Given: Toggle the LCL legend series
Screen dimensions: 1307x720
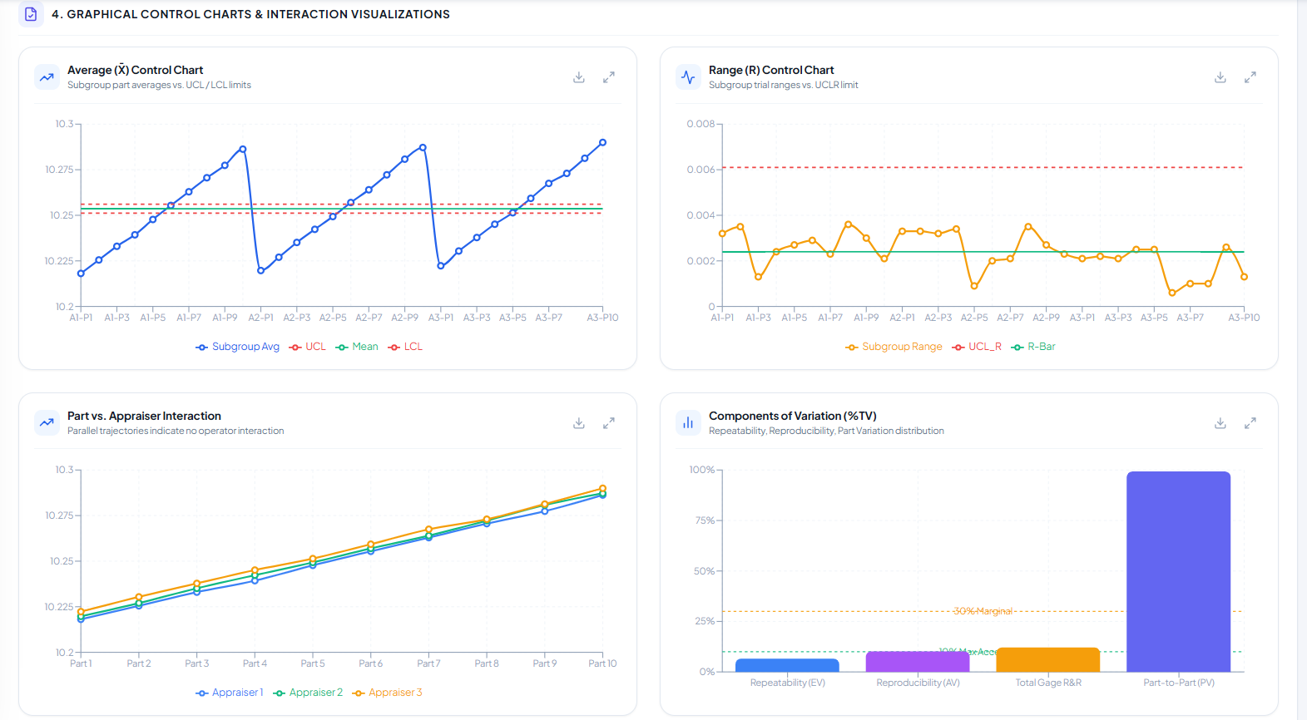Looking at the screenshot, I should [x=405, y=347].
